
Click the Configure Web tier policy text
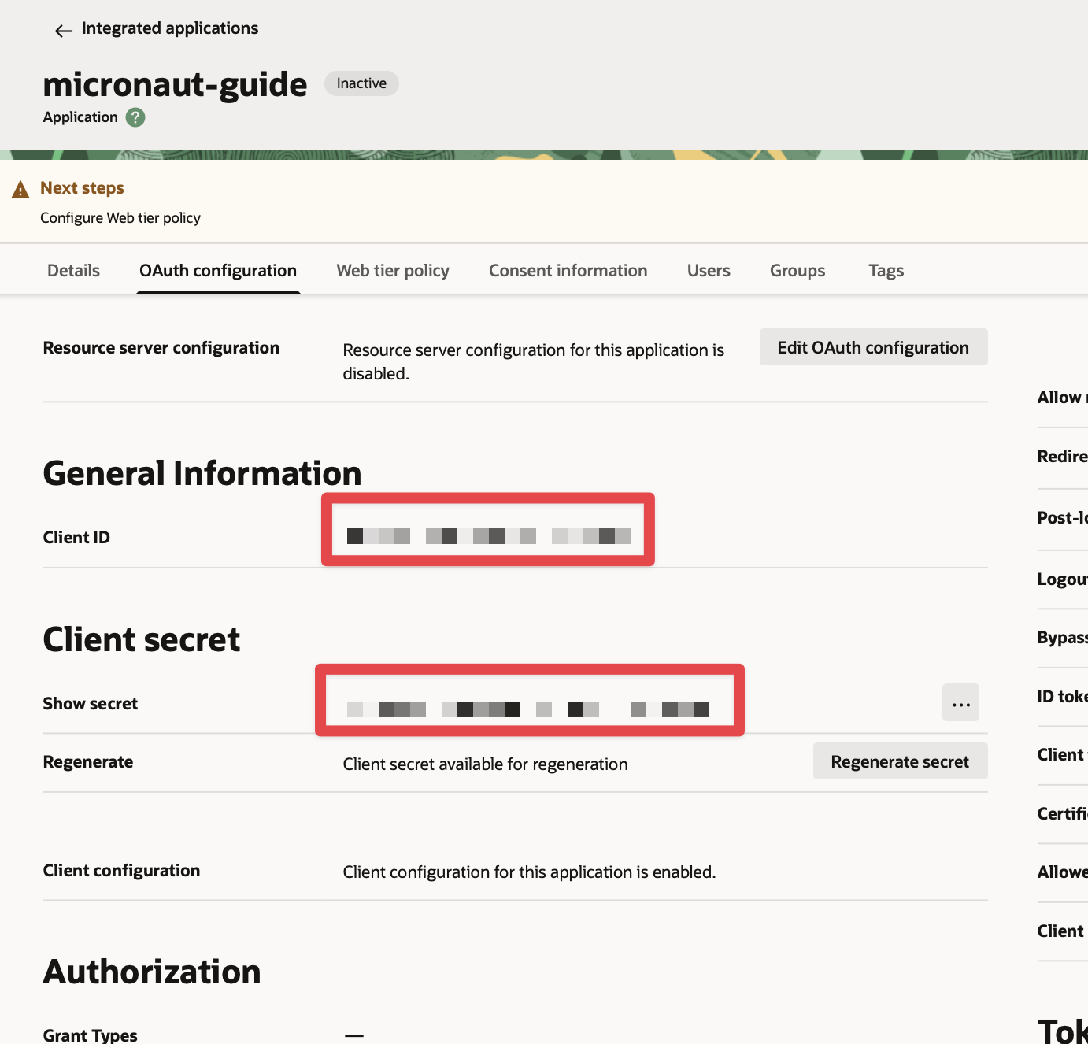[x=120, y=218]
